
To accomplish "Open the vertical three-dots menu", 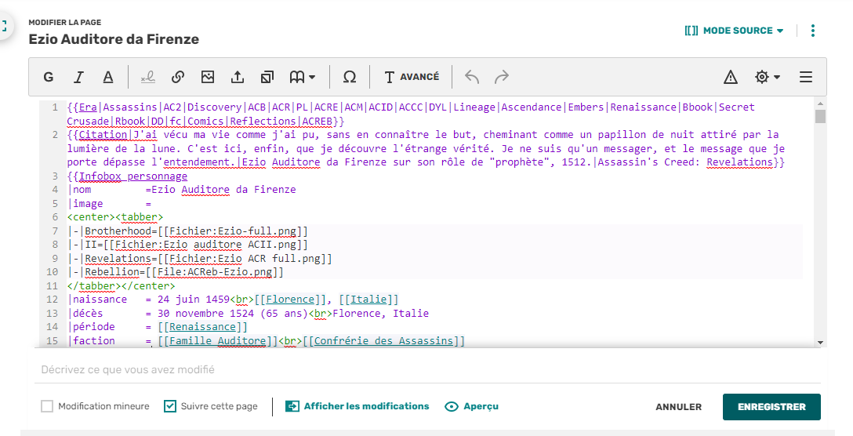I will pos(813,31).
